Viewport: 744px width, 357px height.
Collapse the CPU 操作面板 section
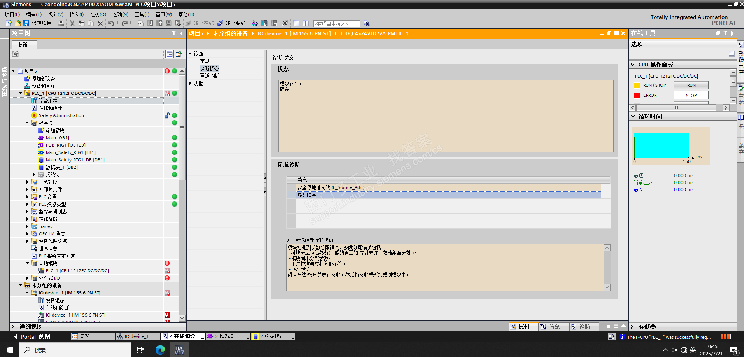click(633, 65)
